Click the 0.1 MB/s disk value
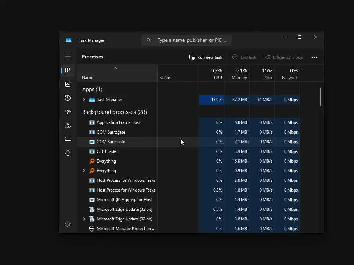This screenshot has height=265, width=354. (262, 100)
